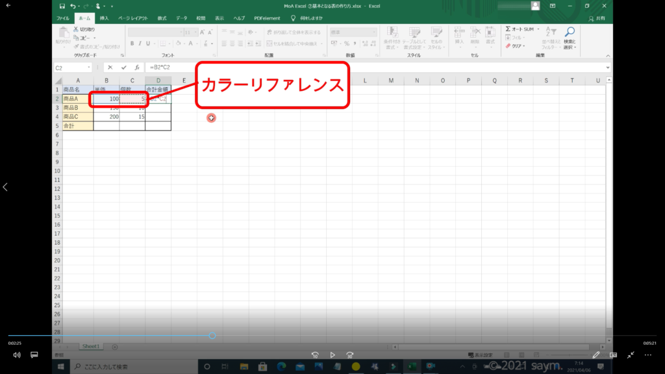Image resolution: width=665 pixels, height=374 pixels.
Task: Select the Sheet1 worksheet tab
Action: click(x=90, y=347)
